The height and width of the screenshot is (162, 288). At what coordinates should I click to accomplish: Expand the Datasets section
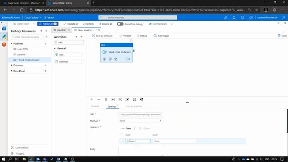point(11,65)
